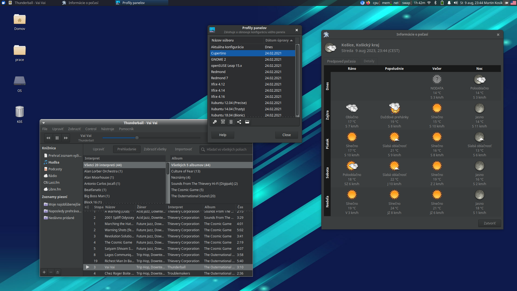
Task: Switch to the Detaily weather tab
Action: (x=369, y=61)
